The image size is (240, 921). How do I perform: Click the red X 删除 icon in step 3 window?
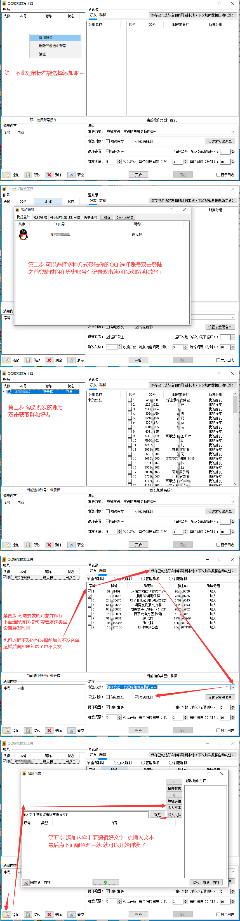(x=49, y=545)
